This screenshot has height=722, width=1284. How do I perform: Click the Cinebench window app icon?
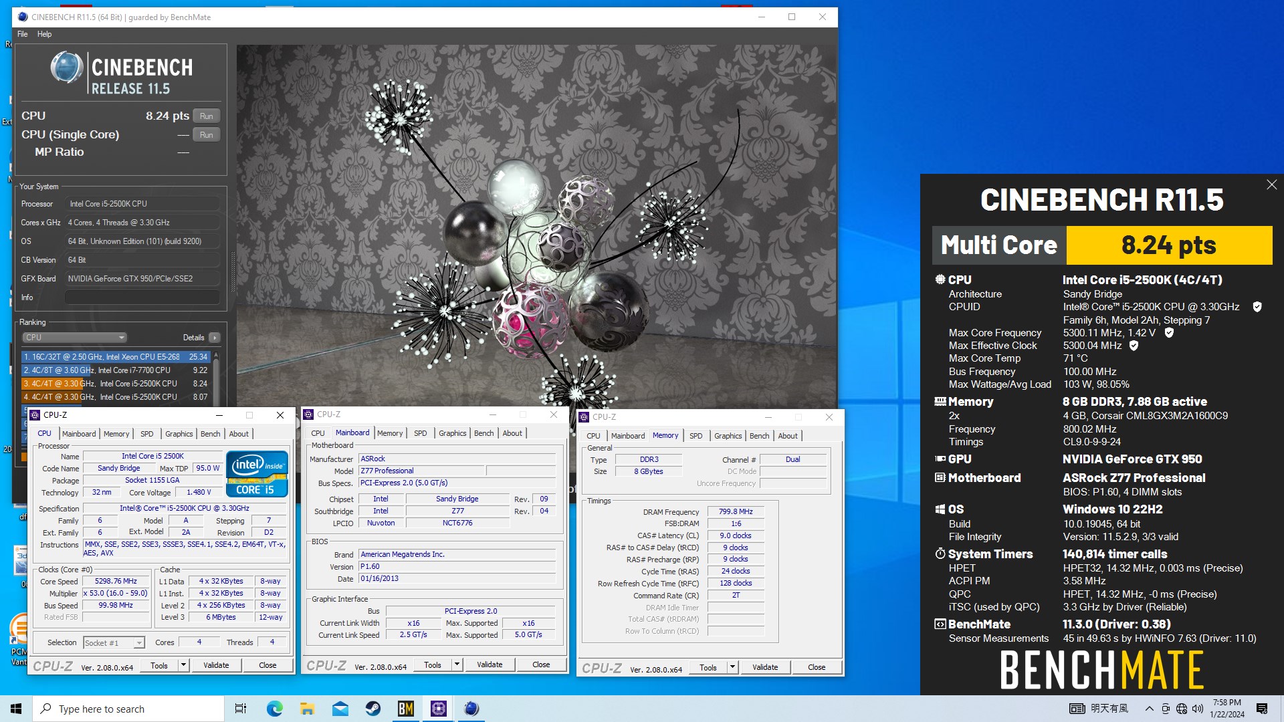23,17
